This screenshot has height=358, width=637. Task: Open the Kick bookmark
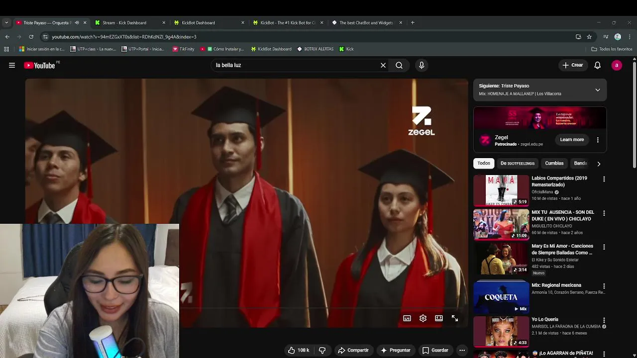346,49
